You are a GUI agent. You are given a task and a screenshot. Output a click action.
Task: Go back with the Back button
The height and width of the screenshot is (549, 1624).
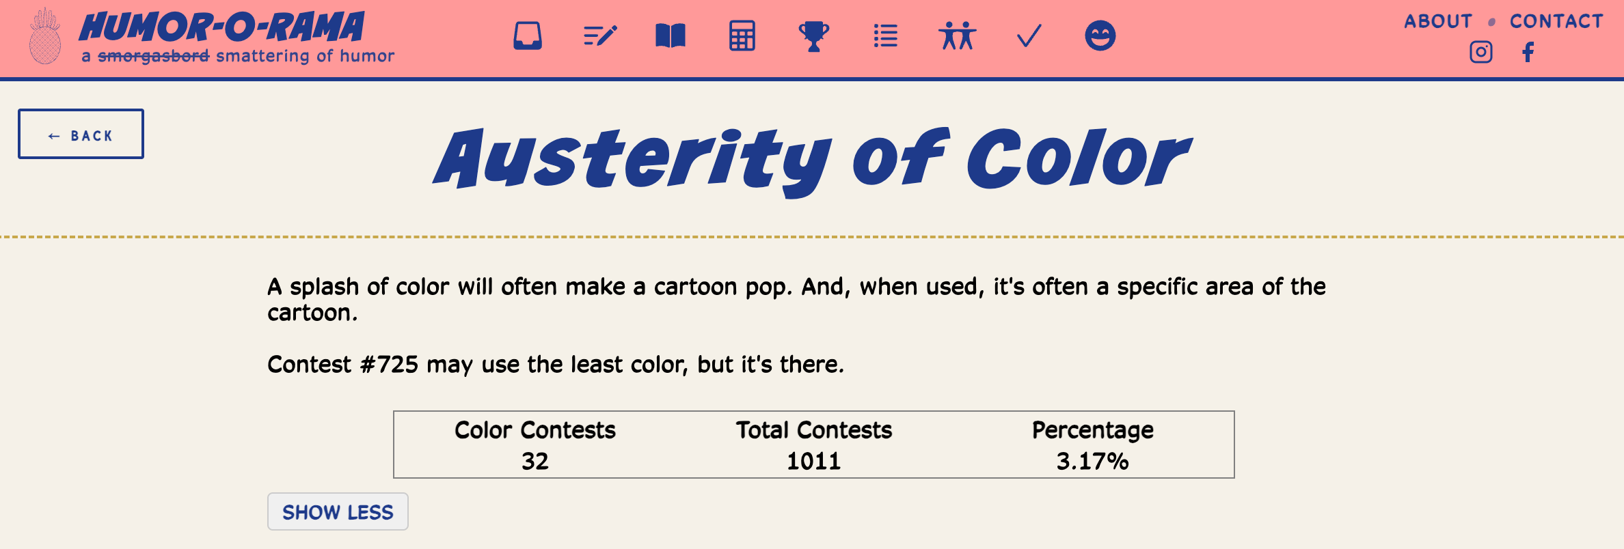coord(81,134)
